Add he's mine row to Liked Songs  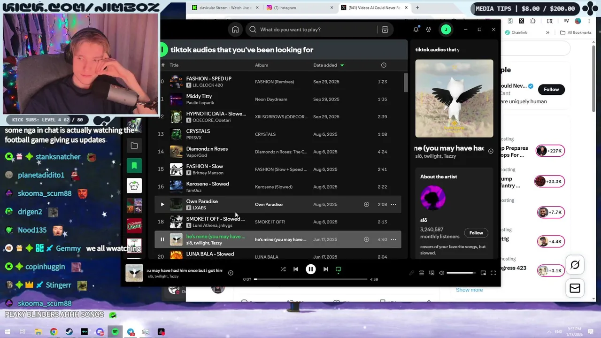tap(366, 239)
